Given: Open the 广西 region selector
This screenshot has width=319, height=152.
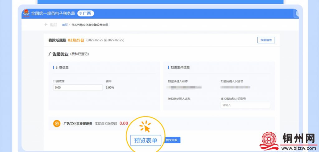Looking at the screenshot, I should [x=86, y=13].
